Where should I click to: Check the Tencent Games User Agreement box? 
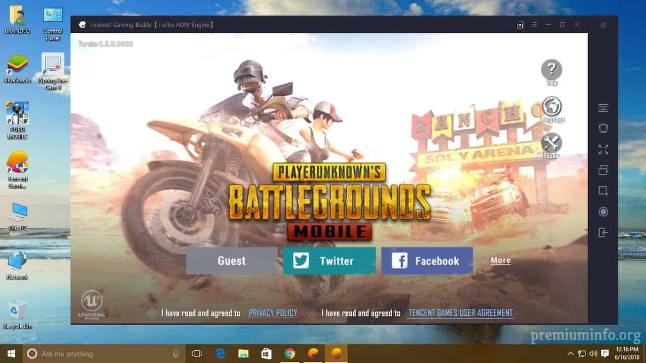312,314
